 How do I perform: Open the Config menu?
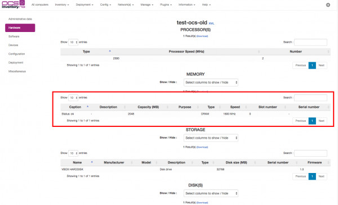(105, 4)
